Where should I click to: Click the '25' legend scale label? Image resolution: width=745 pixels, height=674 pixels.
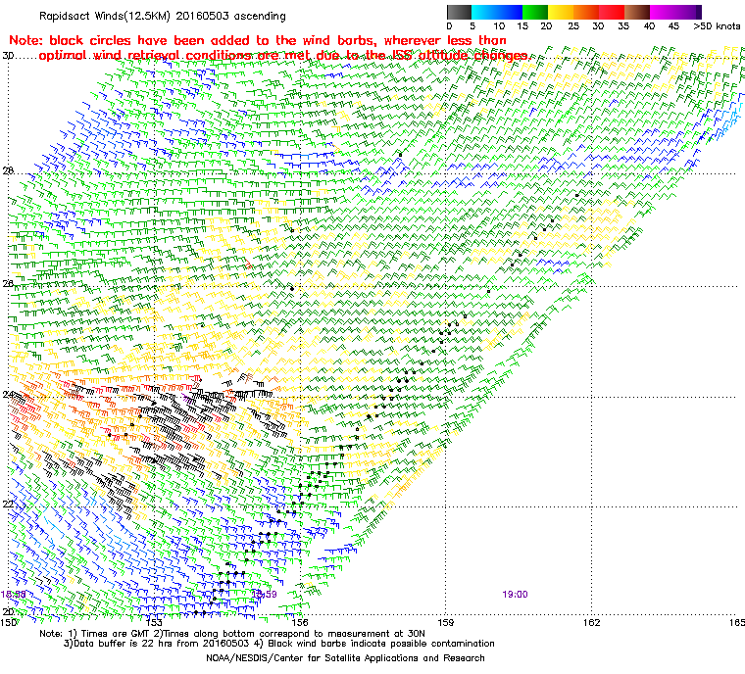coord(573,26)
